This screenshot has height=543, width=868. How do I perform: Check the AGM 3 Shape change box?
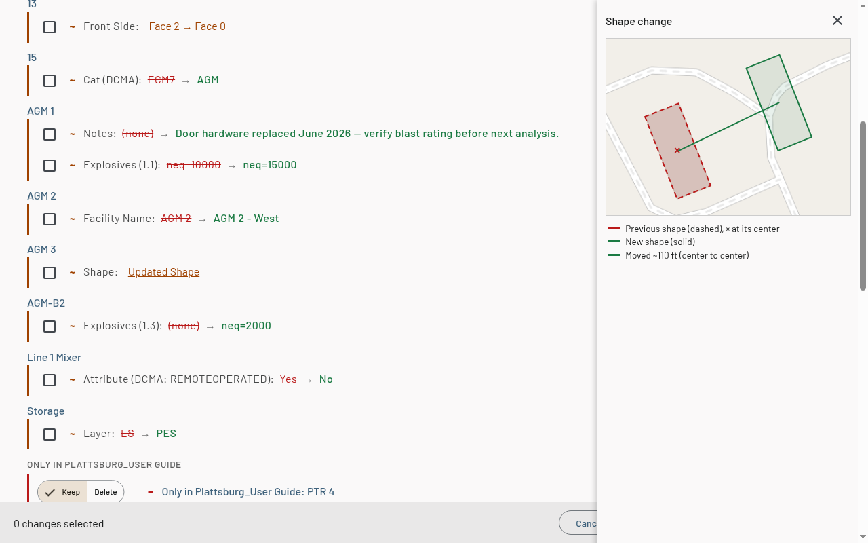click(x=50, y=273)
